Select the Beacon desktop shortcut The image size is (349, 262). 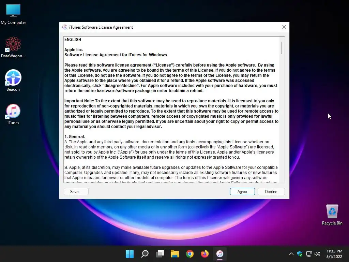[x=13, y=81]
